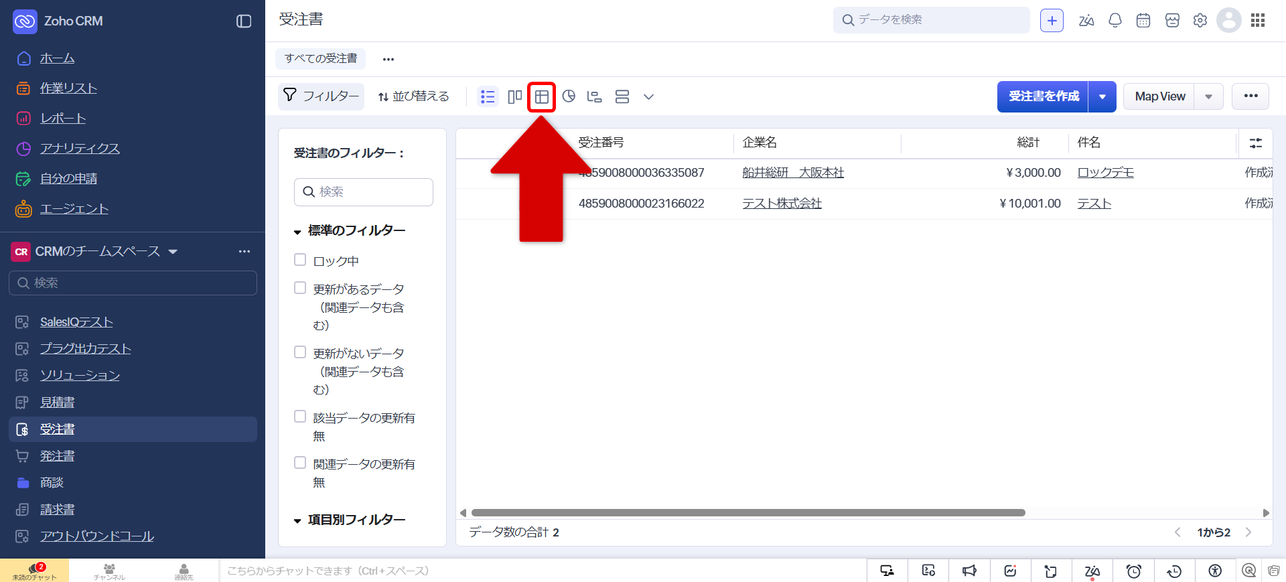This screenshot has width=1286, height=582.
Task: Open the marketplace icon in the header
Action: coord(1172,21)
